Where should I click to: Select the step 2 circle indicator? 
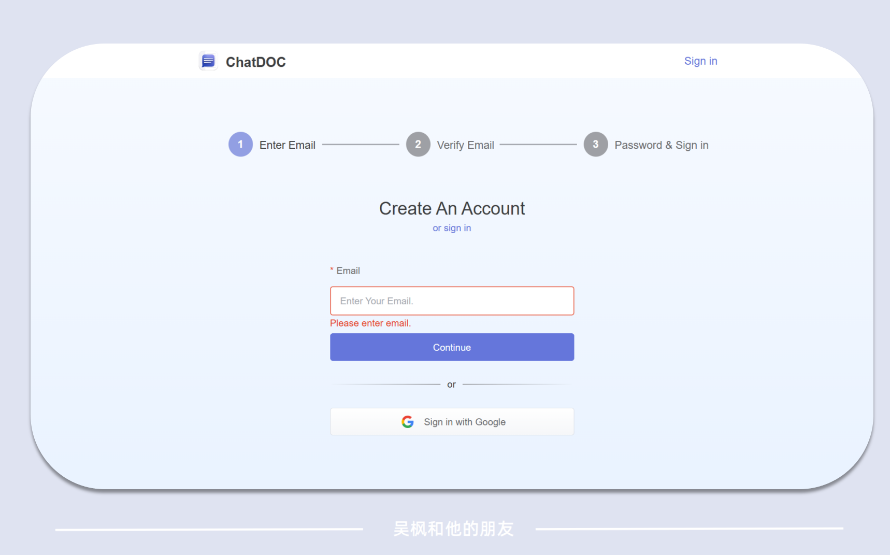[x=418, y=145]
